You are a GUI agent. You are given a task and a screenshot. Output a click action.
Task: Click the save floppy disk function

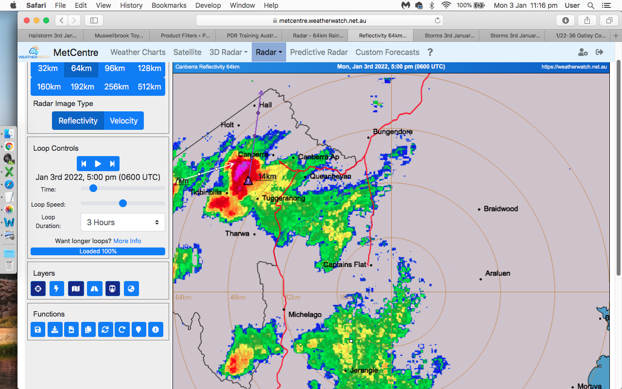point(38,330)
